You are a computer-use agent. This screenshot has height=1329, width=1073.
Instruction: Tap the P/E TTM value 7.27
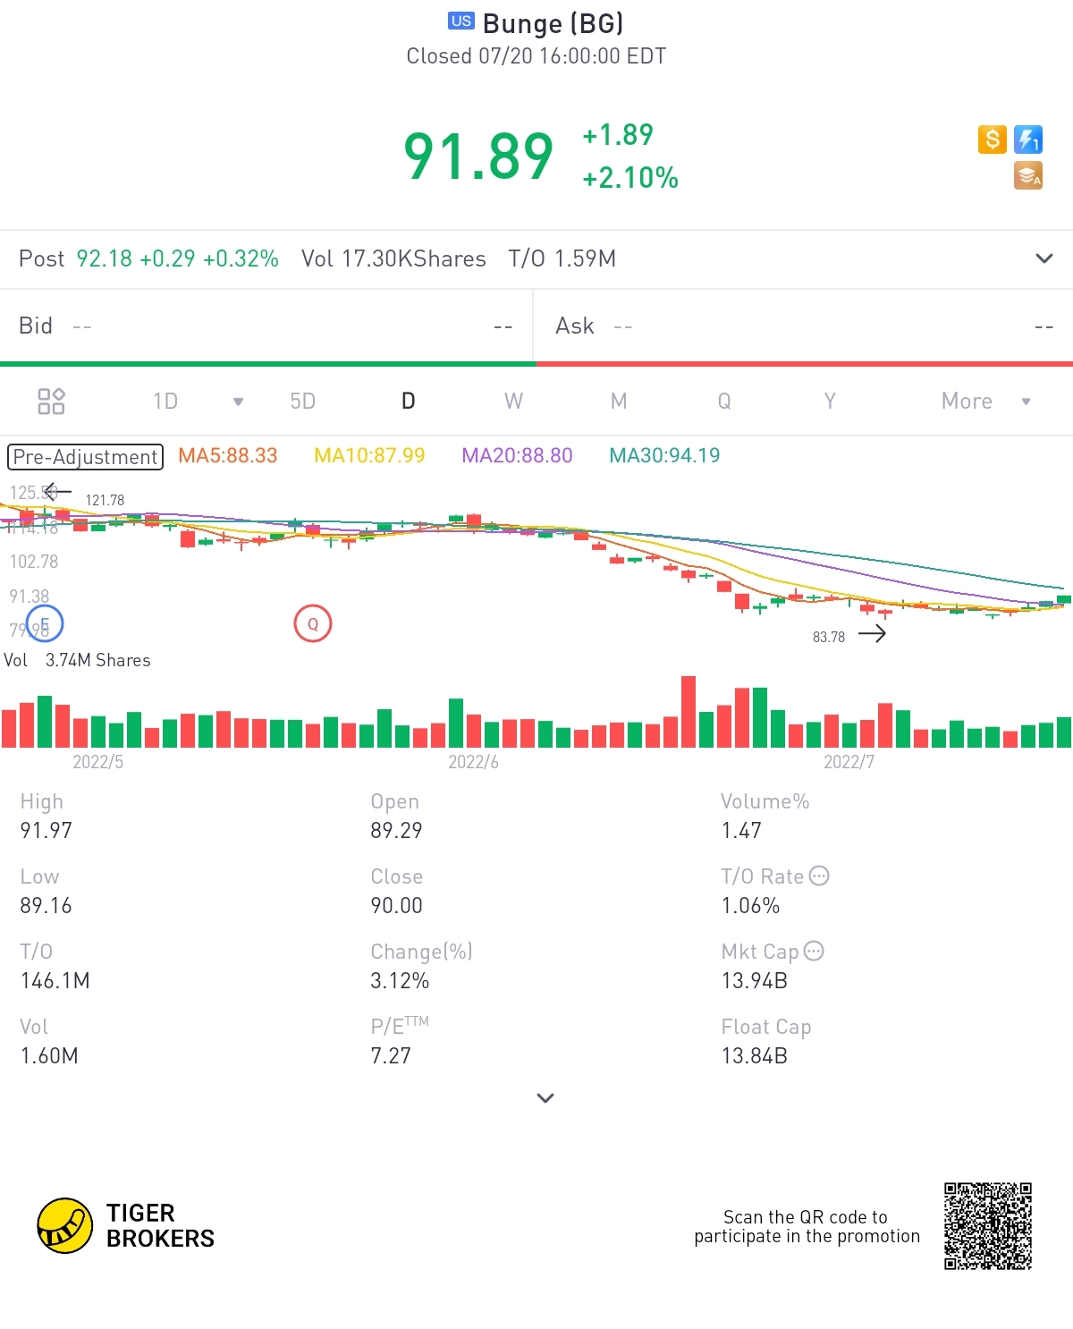click(x=391, y=1055)
